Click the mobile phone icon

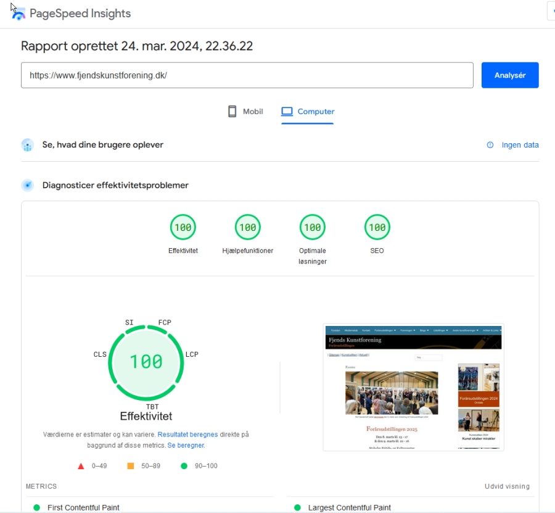point(232,111)
